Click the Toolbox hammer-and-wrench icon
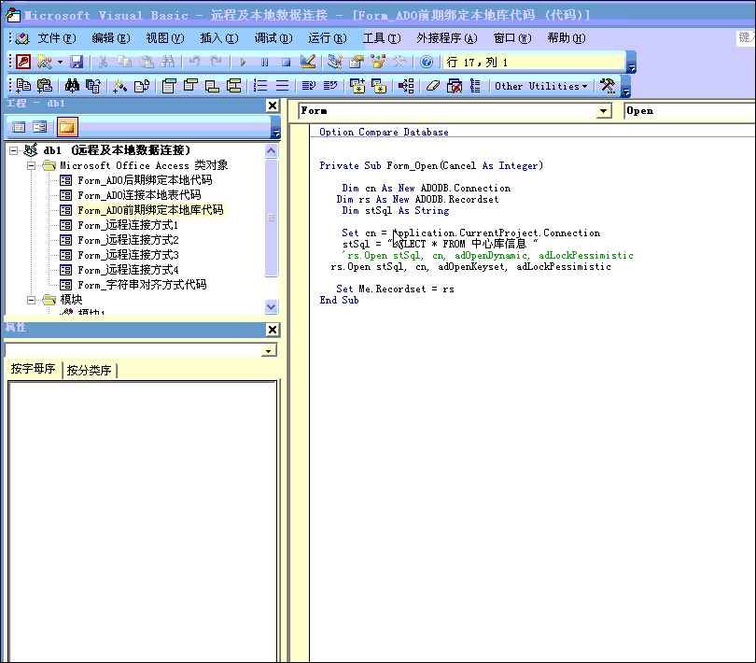The width and height of the screenshot is (756, 663). pos(399,62)
